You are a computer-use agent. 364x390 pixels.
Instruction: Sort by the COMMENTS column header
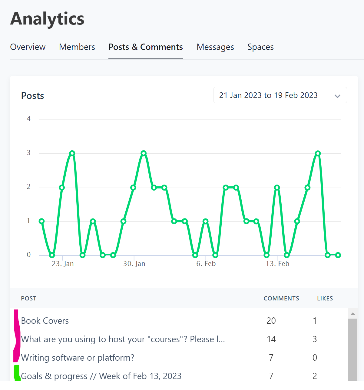(281, 299)
